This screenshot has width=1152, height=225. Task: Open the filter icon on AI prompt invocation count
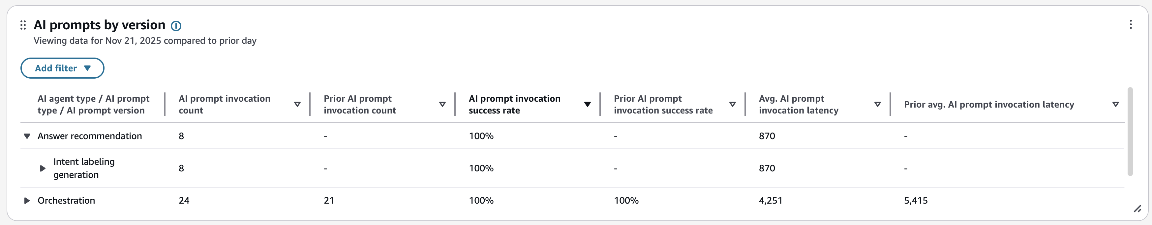(297, 104)
